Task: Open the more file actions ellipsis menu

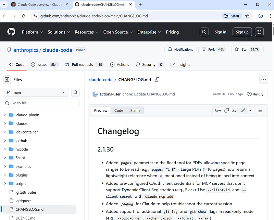Action: coord(263,79)
